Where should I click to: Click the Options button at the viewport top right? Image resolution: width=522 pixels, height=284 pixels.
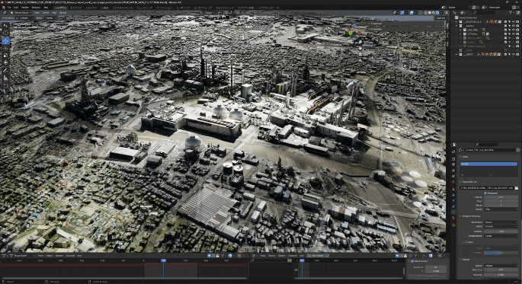tap(440, 18)
